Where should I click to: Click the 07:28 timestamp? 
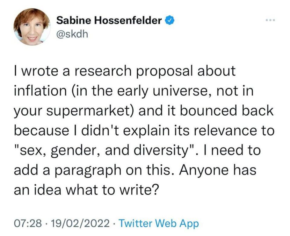28,223
